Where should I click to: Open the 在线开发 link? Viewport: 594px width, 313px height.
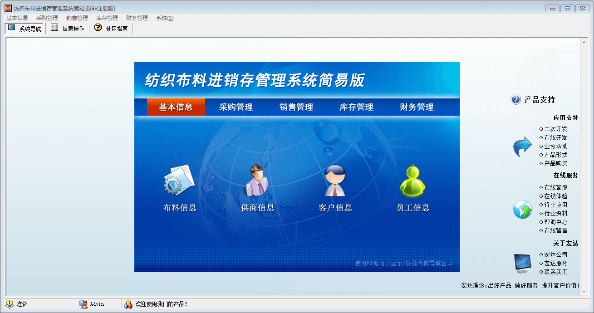556,137
